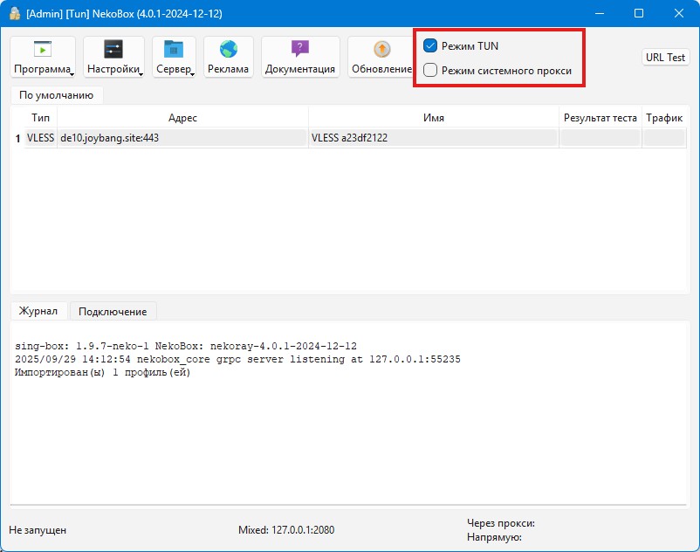Open the По умолчанию group tab

point(56,95)
